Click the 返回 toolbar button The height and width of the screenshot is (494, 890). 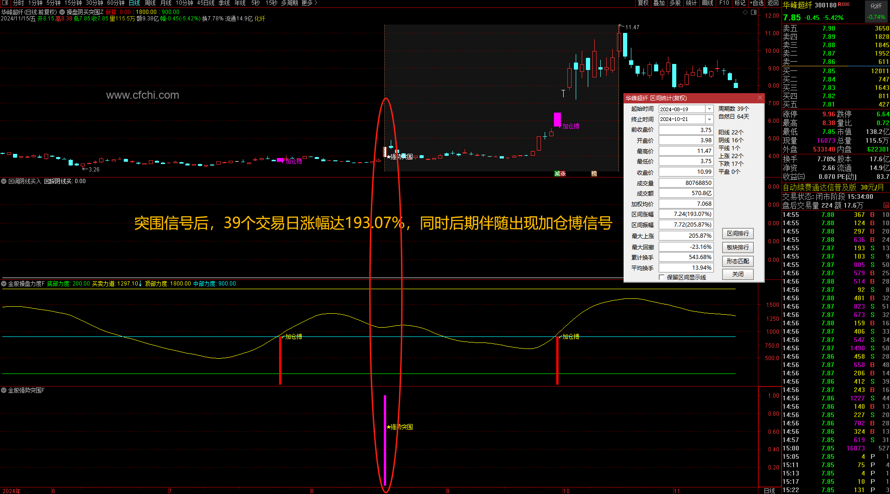click(773, 3)
